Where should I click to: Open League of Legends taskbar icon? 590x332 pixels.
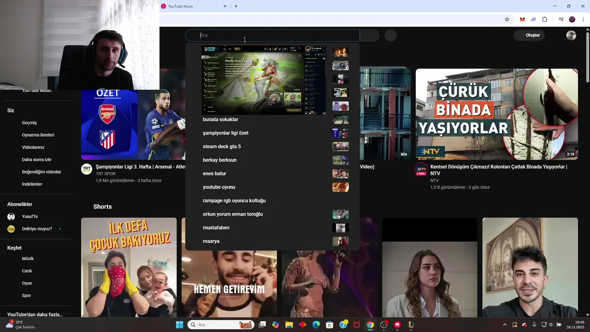[411, 325]
